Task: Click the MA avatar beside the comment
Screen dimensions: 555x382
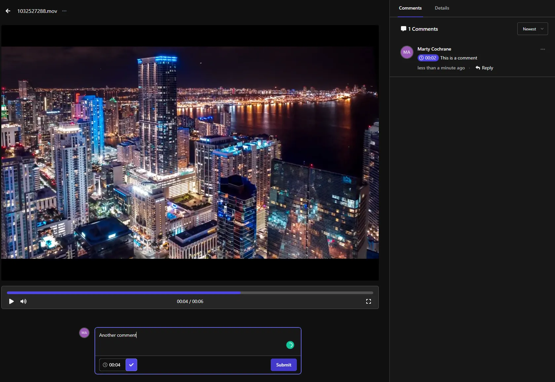Action: 407,52
